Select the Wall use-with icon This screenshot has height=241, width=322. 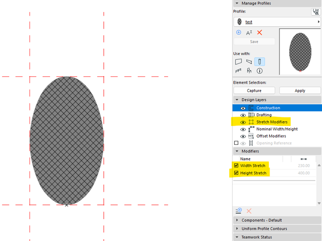pyautogui.click(x=238, y=62)
